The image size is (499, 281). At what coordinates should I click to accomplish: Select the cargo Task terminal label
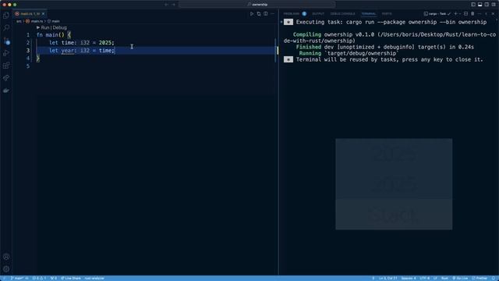[x=437, y=14]
